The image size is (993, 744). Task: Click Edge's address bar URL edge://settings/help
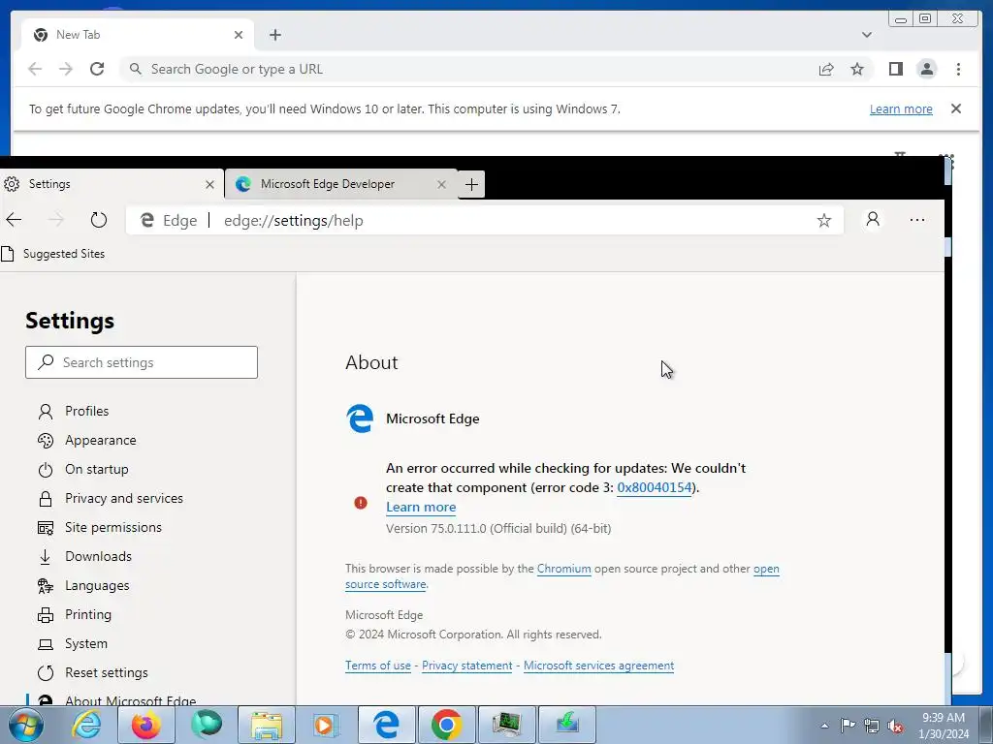293,221
